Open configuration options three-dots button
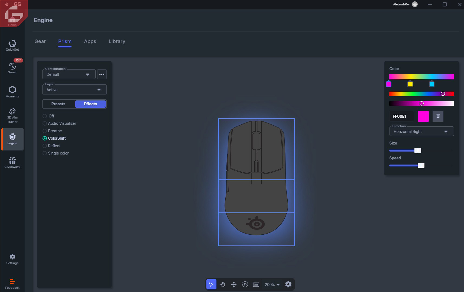Image resolution: width=464 pixels, height=292 pixels. click(102, 74)
